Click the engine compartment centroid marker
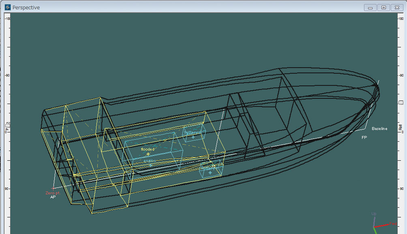 [x=150, y=165]
